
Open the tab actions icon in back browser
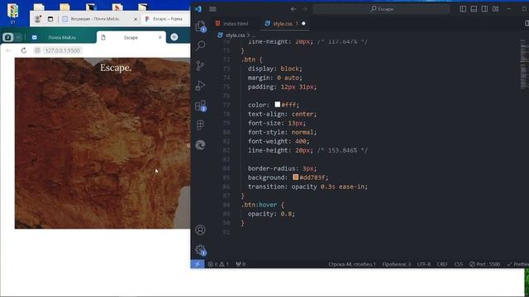coord(50,19)
